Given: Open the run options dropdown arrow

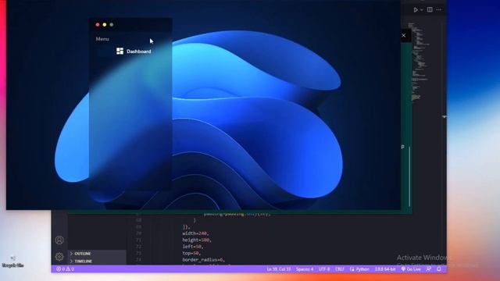Looking at the screenshot, I should point(422,10).
